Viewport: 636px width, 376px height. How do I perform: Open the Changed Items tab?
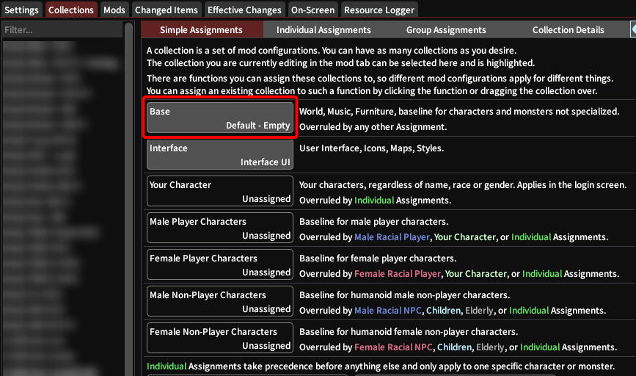166,10
